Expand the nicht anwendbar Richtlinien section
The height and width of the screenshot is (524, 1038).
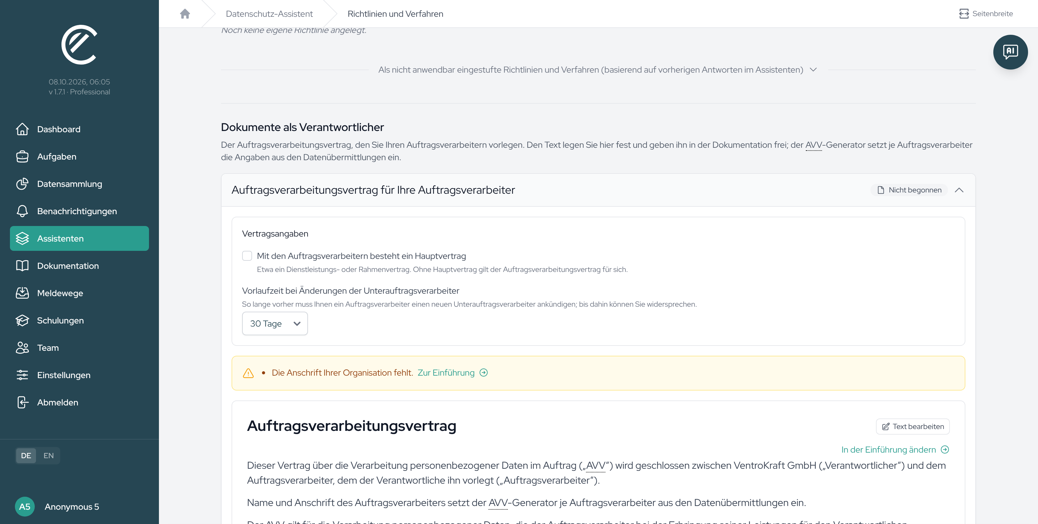(x=598, y=70)
